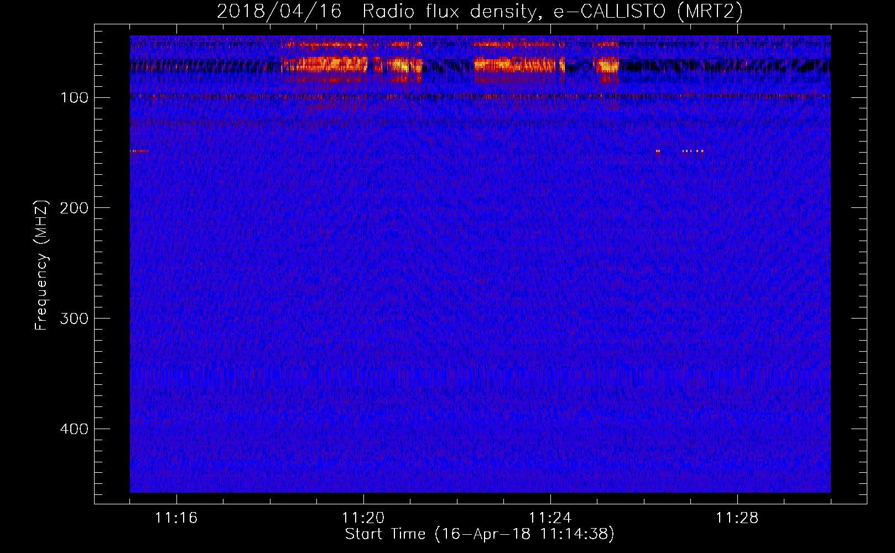Click the 'Frequency (MHZ)' axis label

click(41, 265)
